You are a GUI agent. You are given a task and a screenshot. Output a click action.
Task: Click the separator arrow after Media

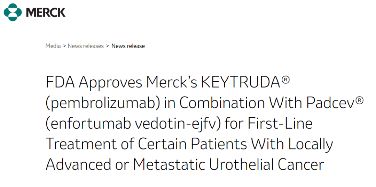64,46
